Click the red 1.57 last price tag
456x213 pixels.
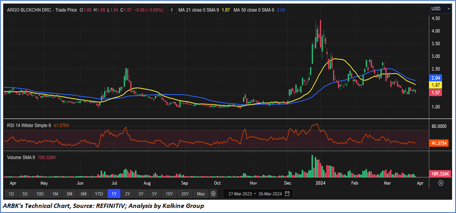tap(435, 92)
